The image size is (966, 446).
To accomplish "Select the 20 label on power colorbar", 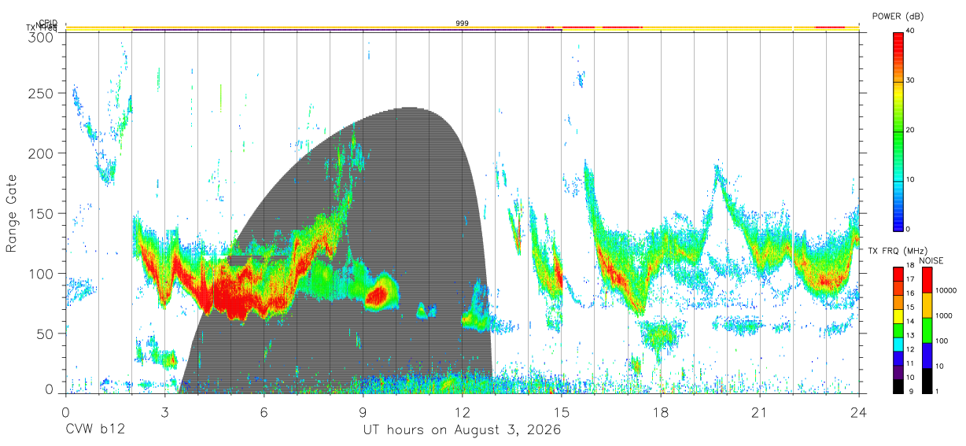I will 911,131.
